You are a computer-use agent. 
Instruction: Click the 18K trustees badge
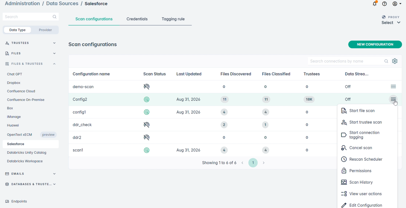click(309, 99)
